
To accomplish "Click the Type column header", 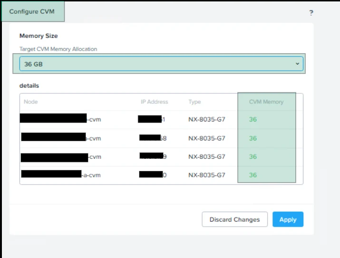I will (194, 101).
